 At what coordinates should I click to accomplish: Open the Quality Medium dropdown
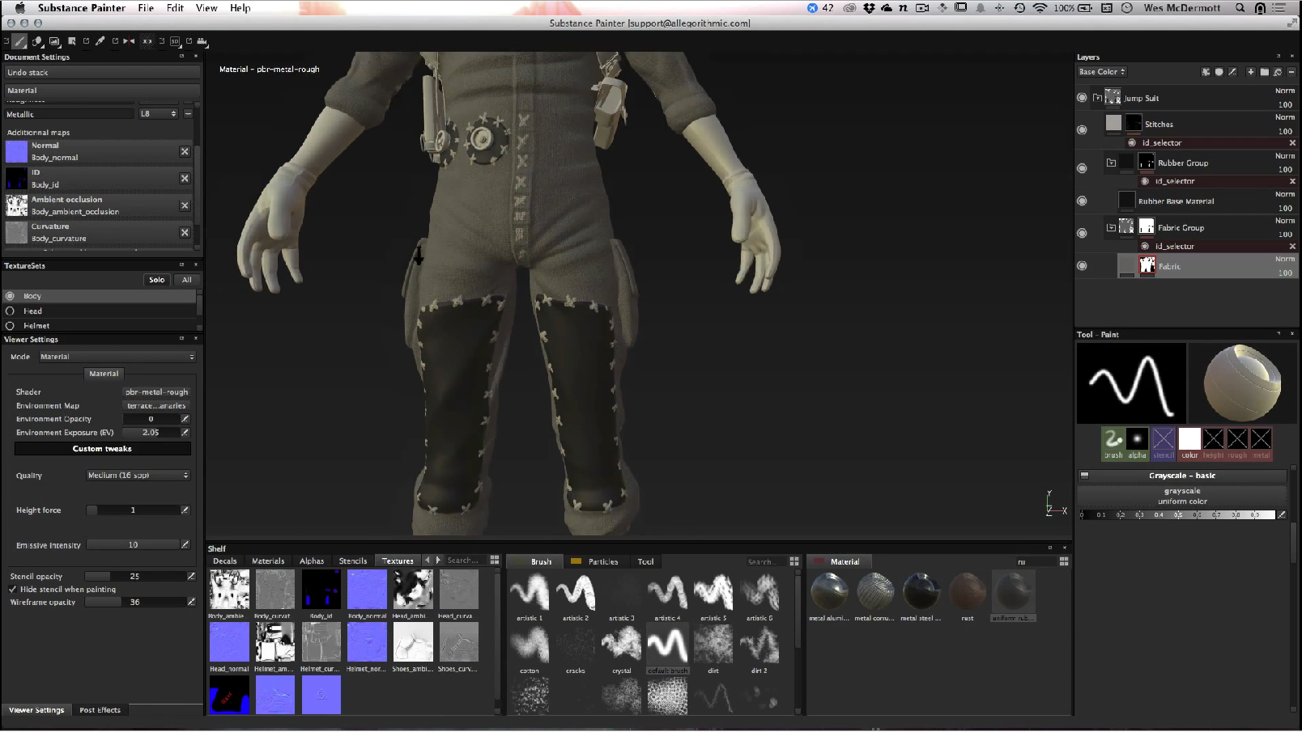(x=138, y=476)
